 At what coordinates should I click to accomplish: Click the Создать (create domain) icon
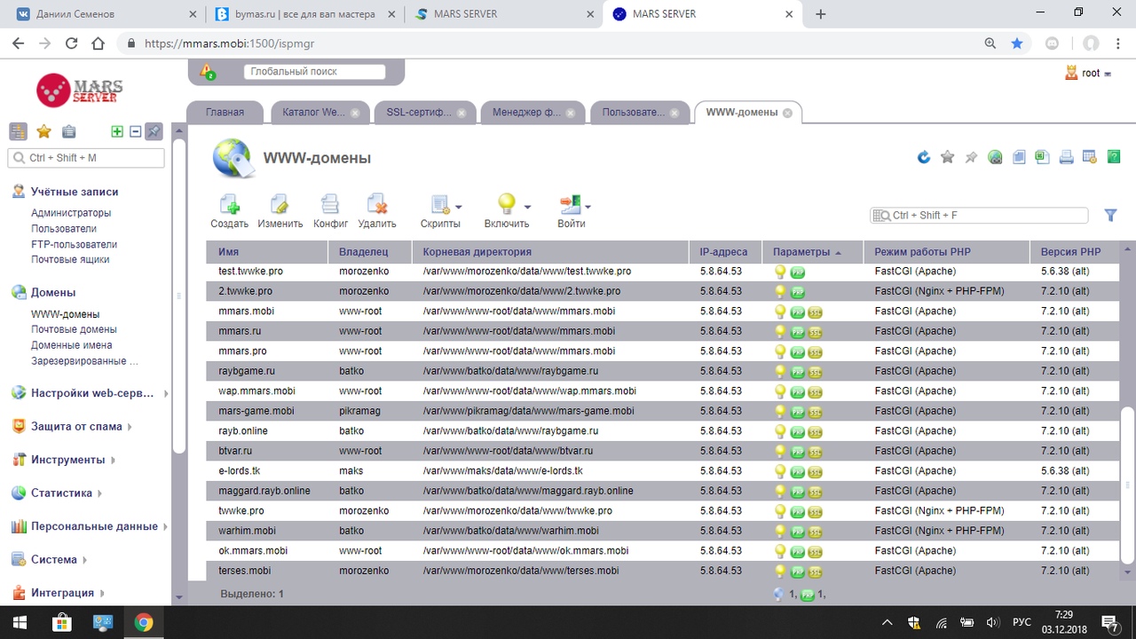point(229,206)
